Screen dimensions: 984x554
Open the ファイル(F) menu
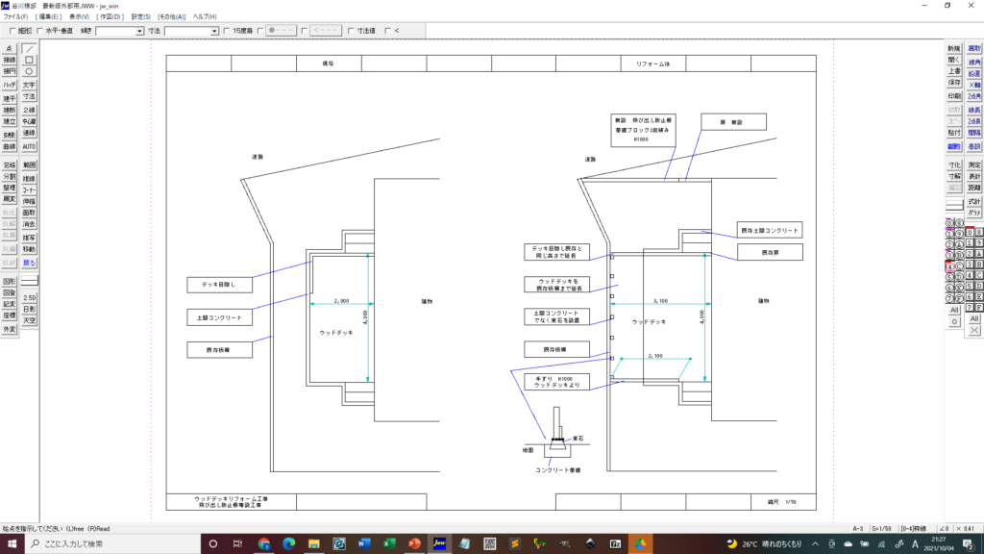[16, 17]
